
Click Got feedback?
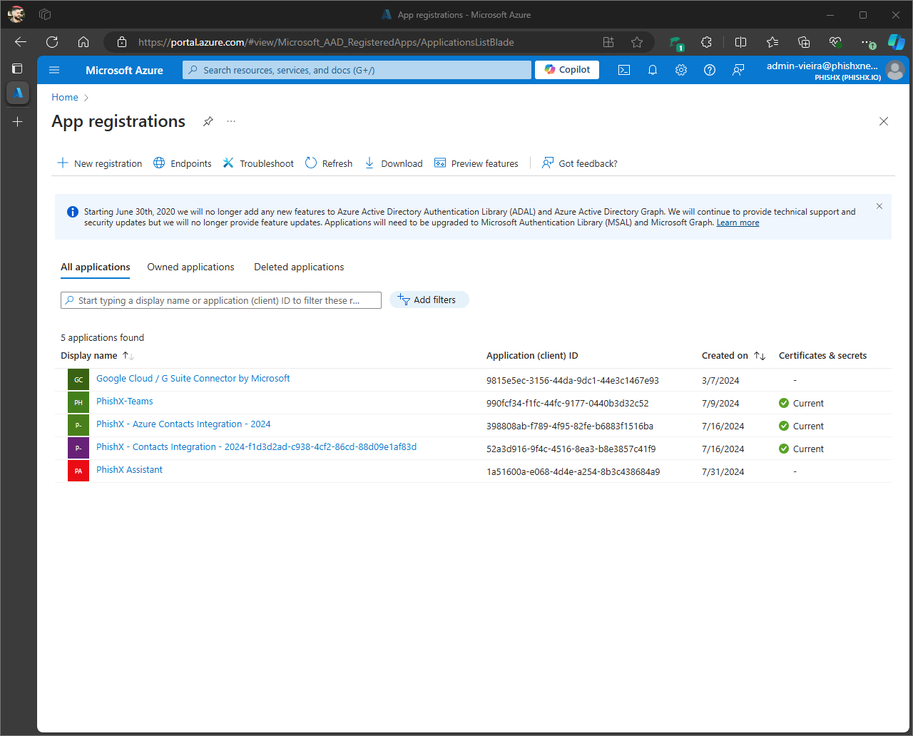click(x=580, y=163)
